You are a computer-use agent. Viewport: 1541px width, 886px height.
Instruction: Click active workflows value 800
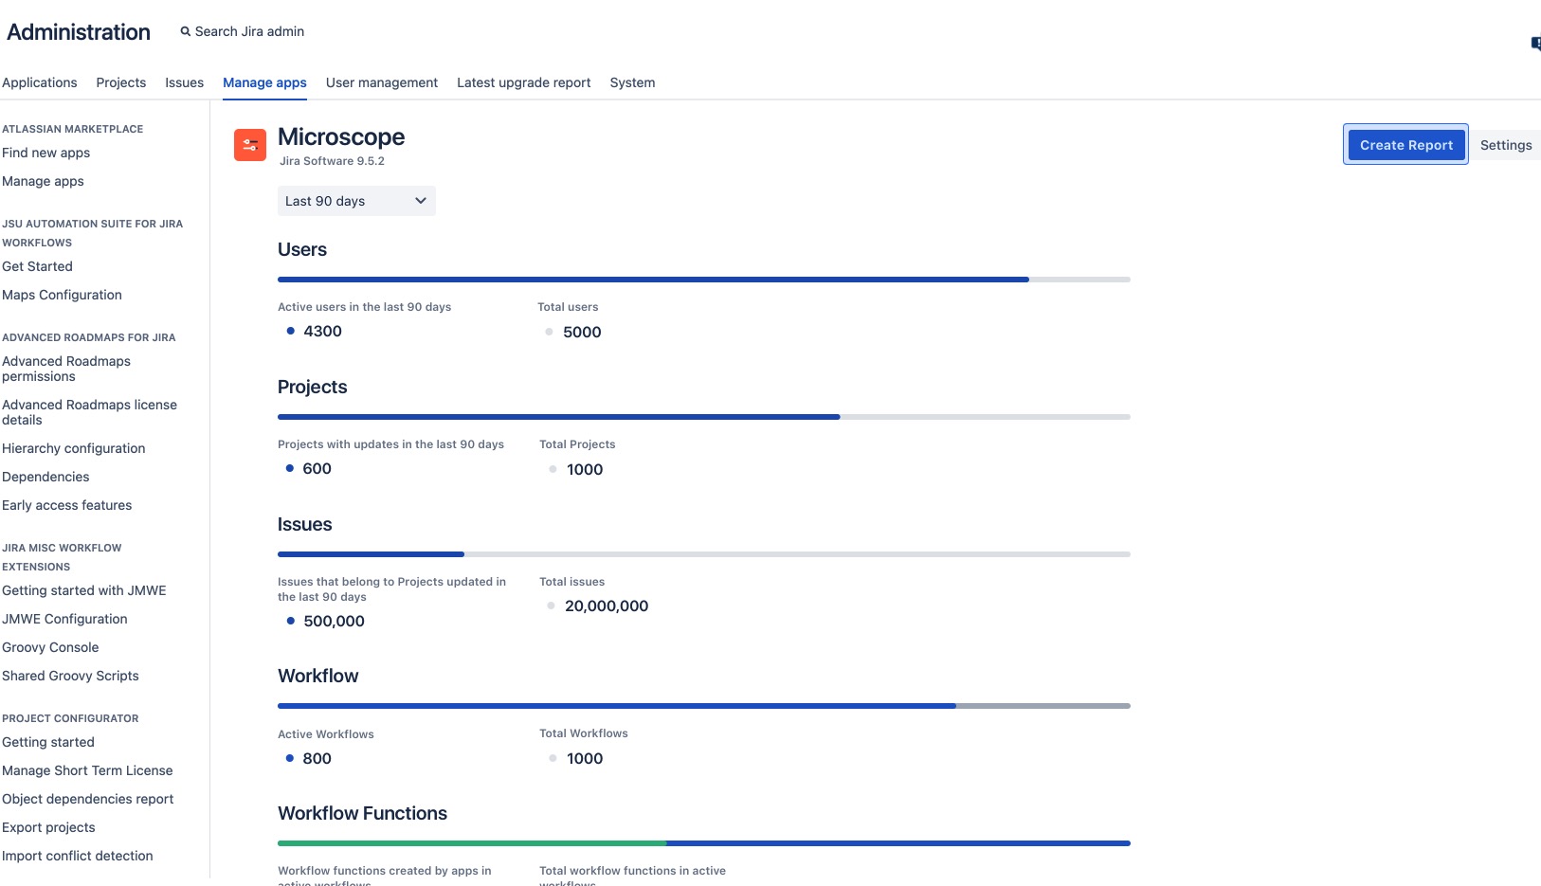pyautogui.click(x=317, y=758)
